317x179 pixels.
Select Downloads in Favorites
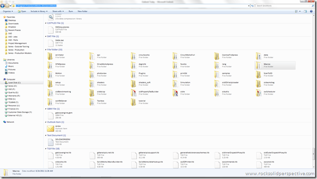click(x=12, y=24)
